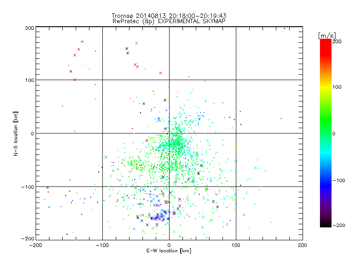Click the yellow X marker on the 100 km east gridline

(236, 146)
